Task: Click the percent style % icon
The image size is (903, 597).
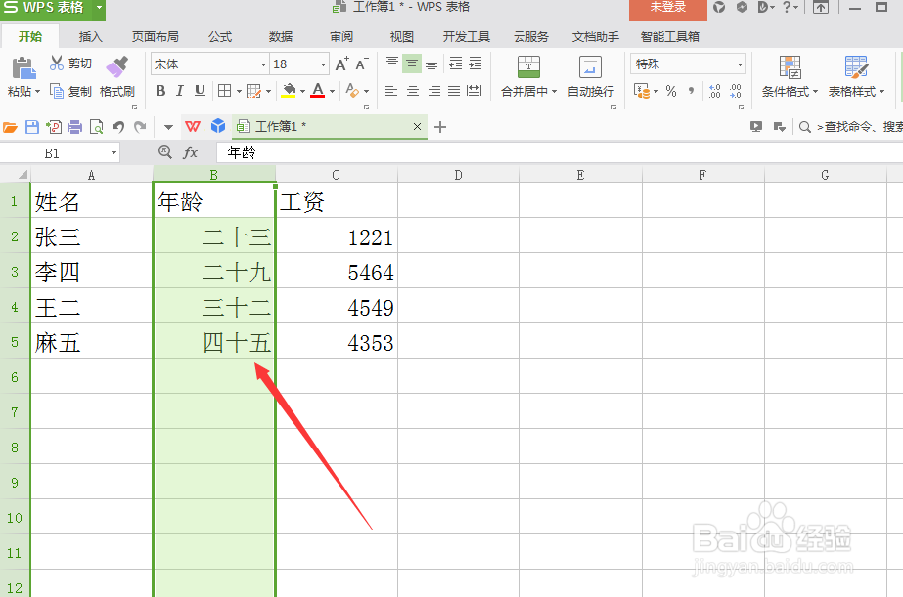Action: 670,90
